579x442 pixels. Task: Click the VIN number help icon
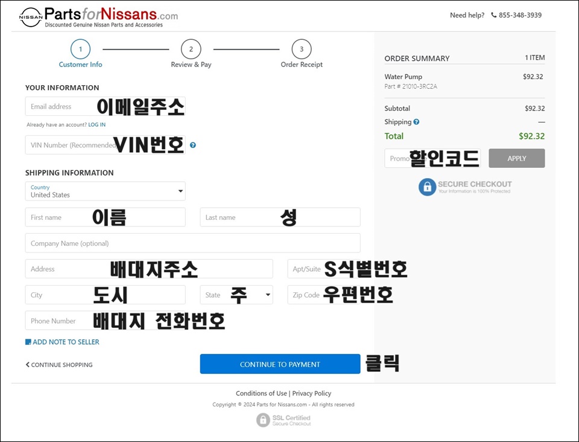[x=193, y=145]
